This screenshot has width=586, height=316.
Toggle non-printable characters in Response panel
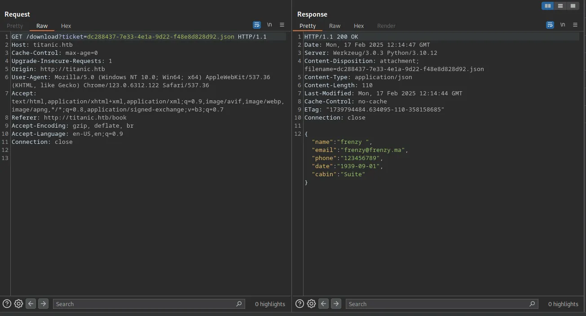click(563, 25)
